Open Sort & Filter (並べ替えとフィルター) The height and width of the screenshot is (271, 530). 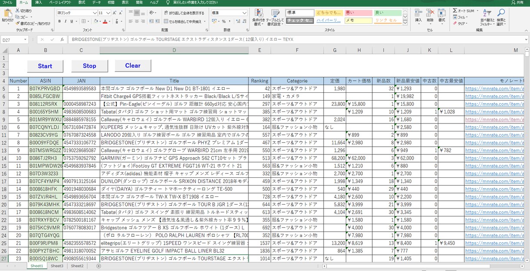(x=487, y=17)
